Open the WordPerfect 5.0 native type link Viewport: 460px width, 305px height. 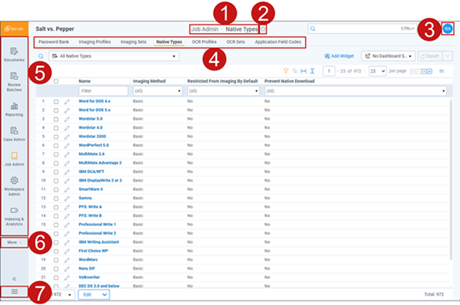click(x=94, y=145)
